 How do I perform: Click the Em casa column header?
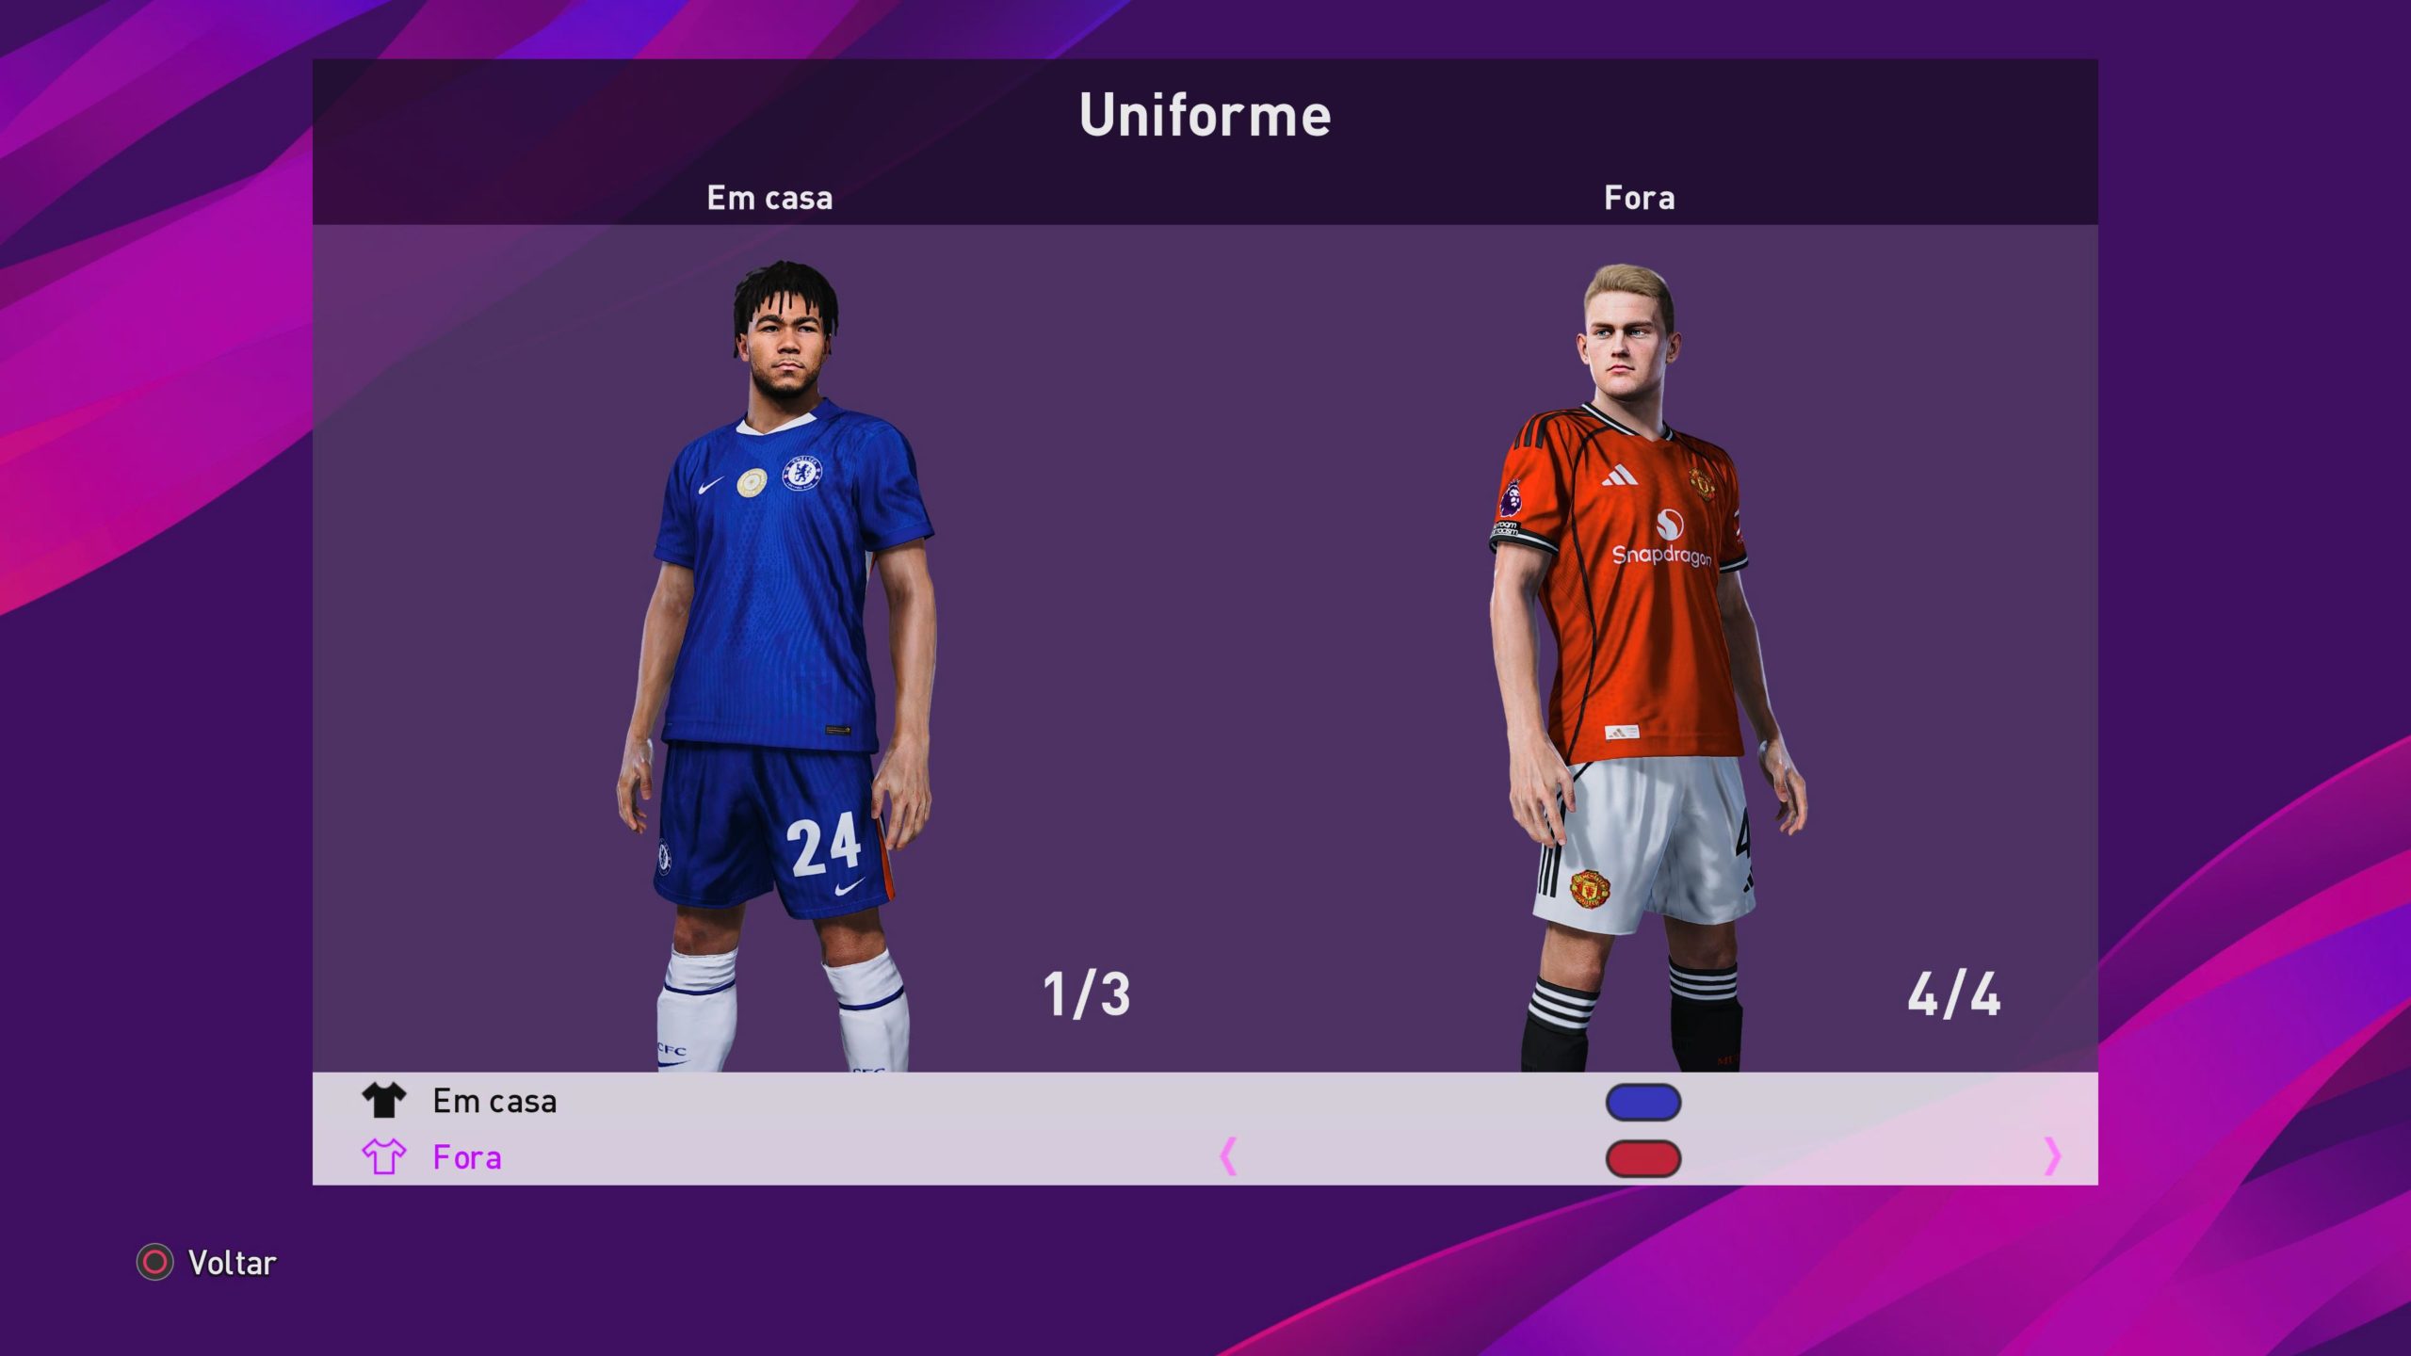pos(769,198)
